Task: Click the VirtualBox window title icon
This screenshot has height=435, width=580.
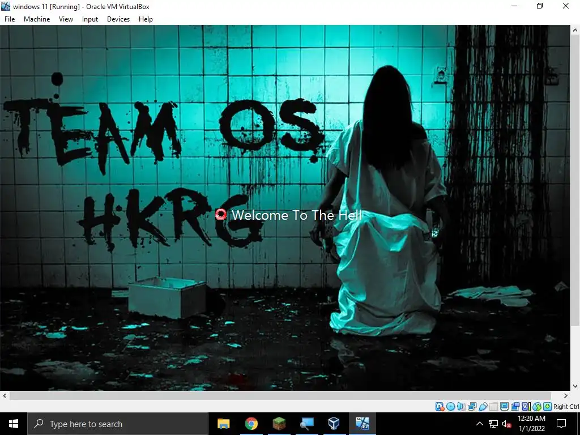Action: tap(6, 6)
